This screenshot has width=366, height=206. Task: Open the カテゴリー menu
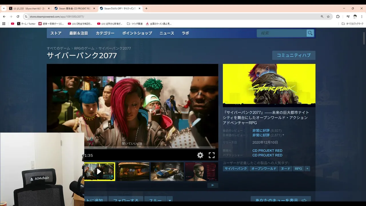105,33
